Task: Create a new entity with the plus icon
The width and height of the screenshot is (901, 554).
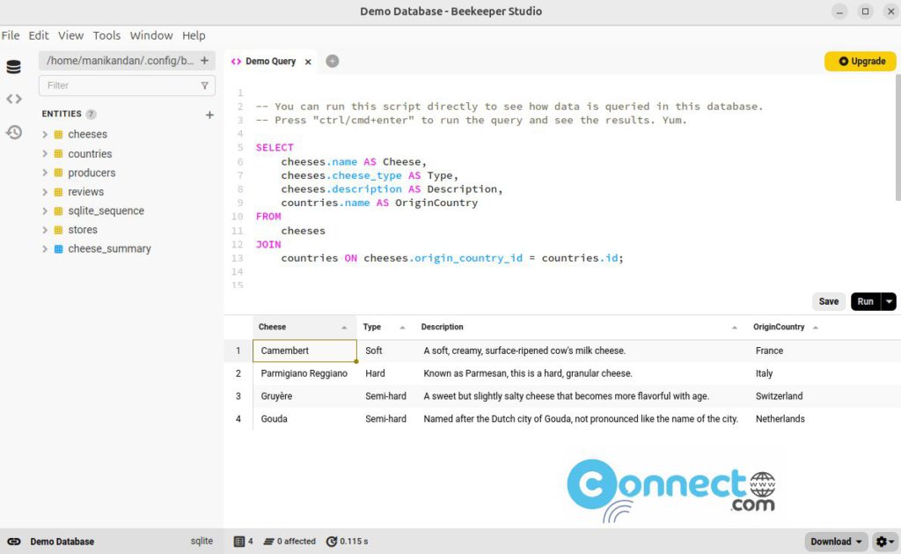Action: tap(209, 114)
